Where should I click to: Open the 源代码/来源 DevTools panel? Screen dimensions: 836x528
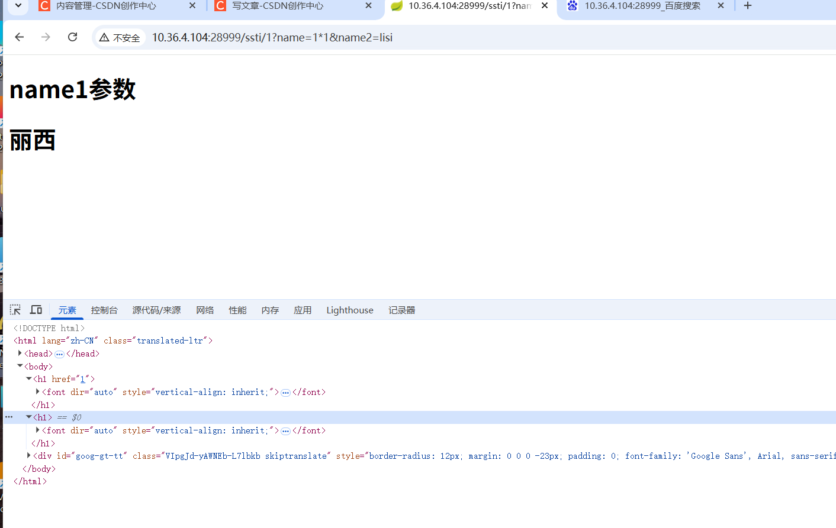(156, 310)
